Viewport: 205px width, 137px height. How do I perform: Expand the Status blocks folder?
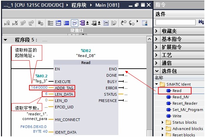click(x=163, y=122)
